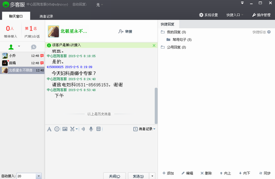Select contact 田娟 in the list

(22, 63)
